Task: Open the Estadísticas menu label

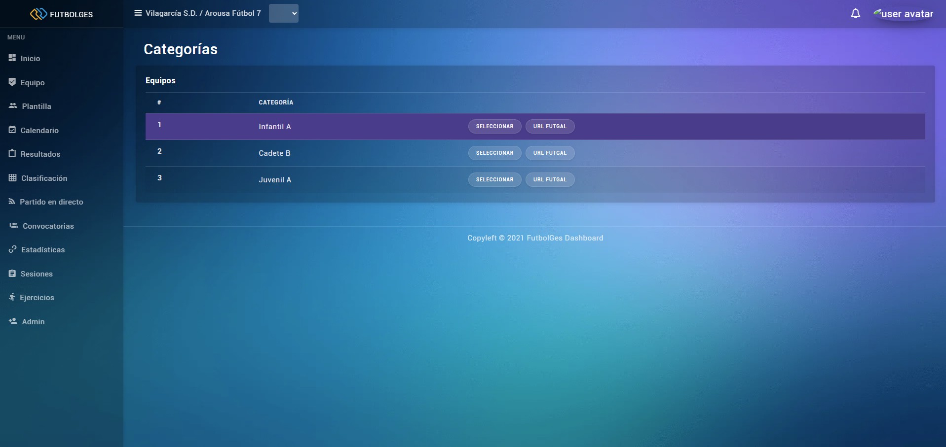Action: click(43, 249)
